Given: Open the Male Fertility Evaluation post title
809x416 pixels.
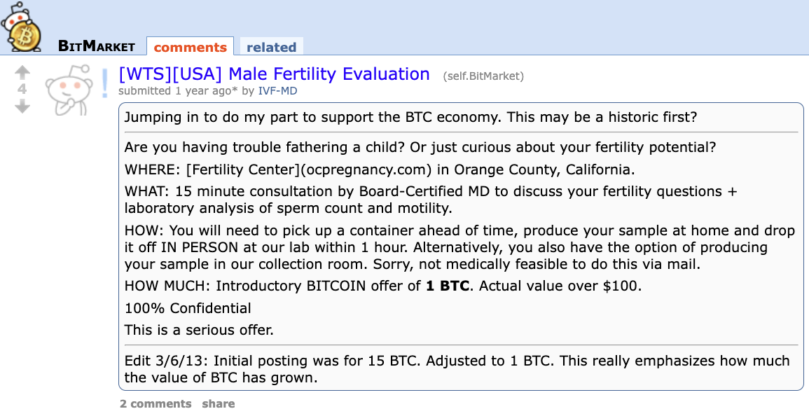Looking at the screenshot, I should click(274, 74).
